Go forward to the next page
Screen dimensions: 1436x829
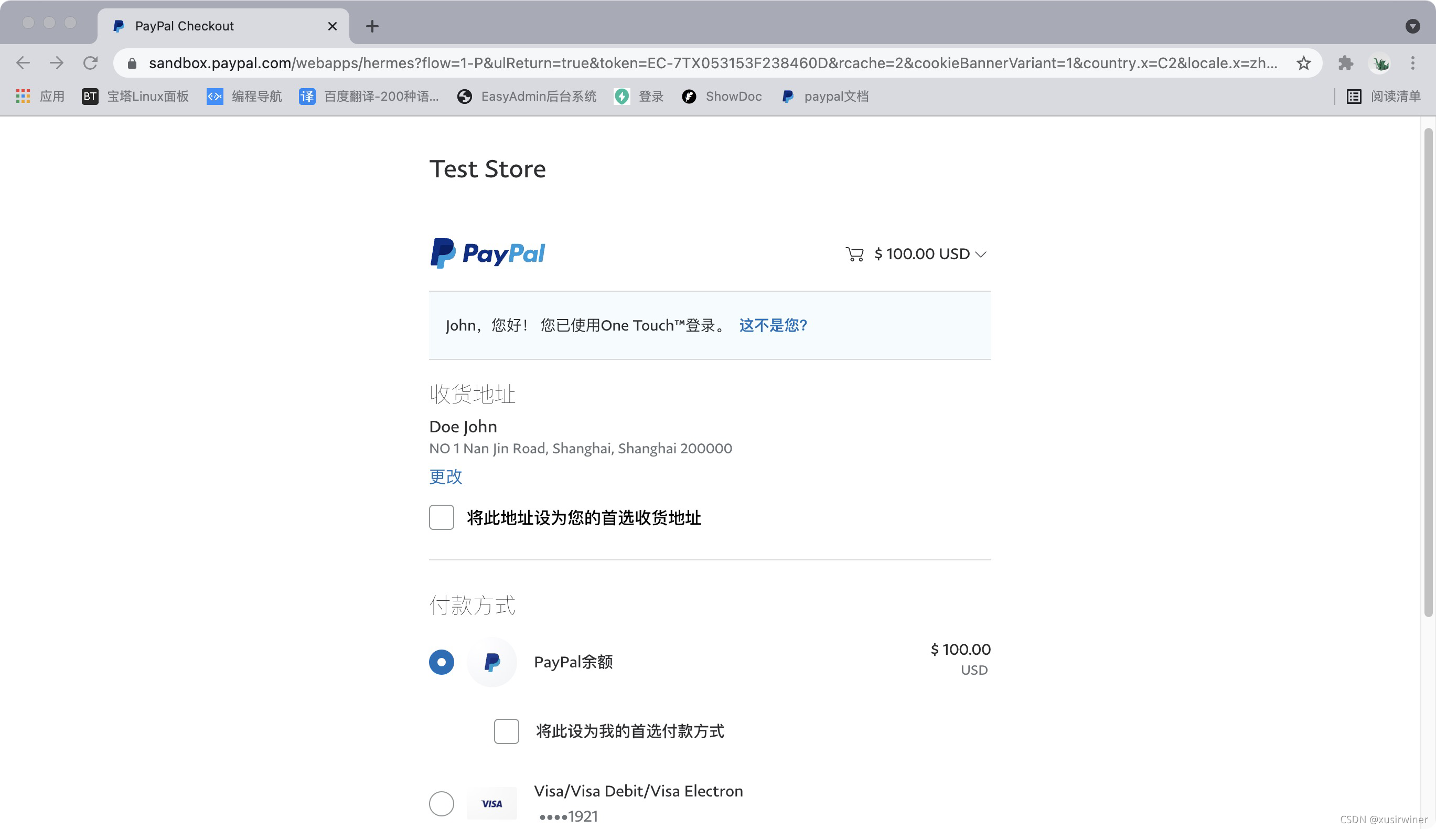[56, 62]
